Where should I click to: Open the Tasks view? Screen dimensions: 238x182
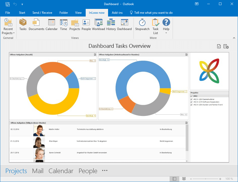pos(23,25)
